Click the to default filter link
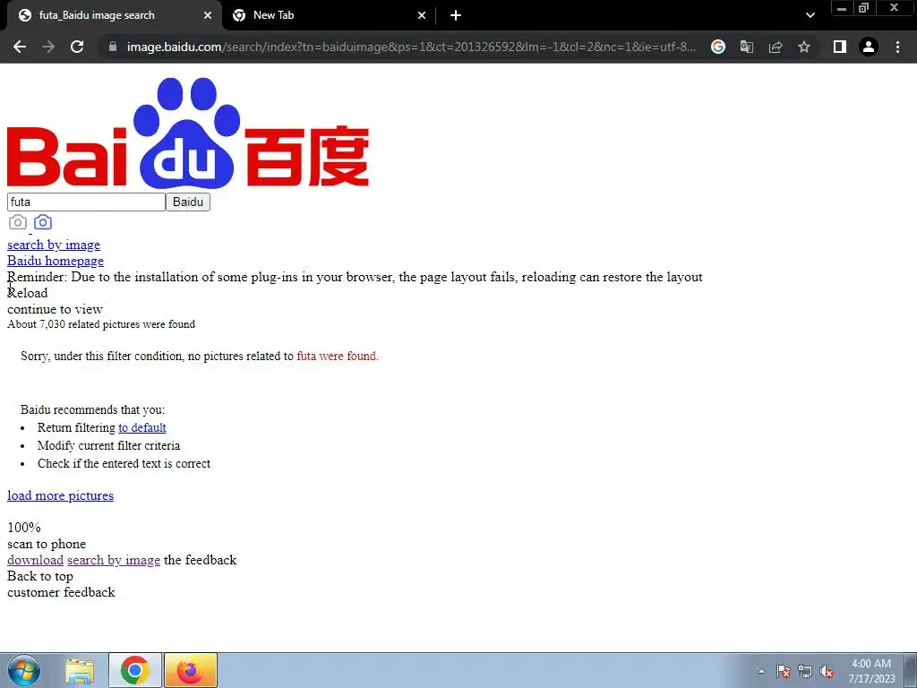This screenshot has height=688, width=917. click(x=142, y=427)
